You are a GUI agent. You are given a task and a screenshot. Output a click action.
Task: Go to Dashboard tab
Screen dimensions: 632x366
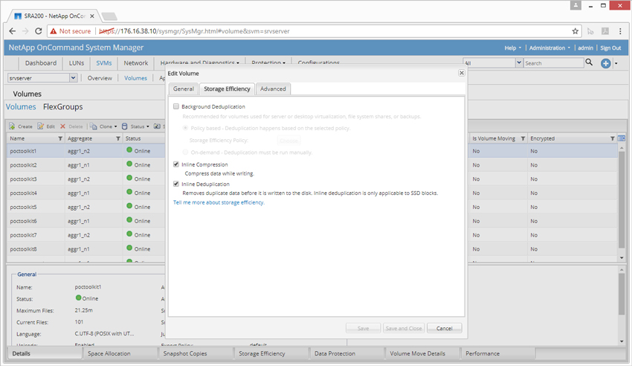[41, 63]
